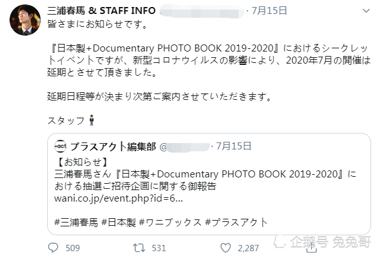The width and height of the screenshot is (380, 255).
Task: View the 2,287 likes count
Action: tap(248, 248)
